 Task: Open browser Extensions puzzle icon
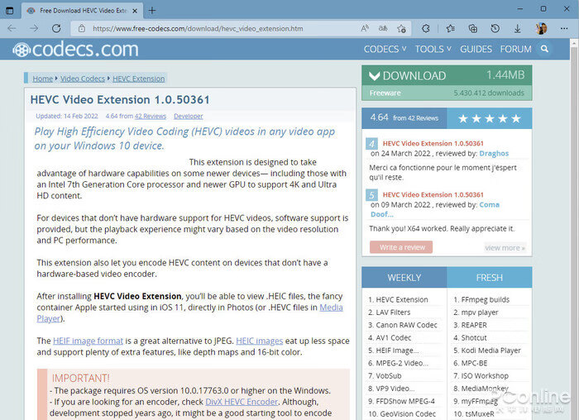[426, 28]
